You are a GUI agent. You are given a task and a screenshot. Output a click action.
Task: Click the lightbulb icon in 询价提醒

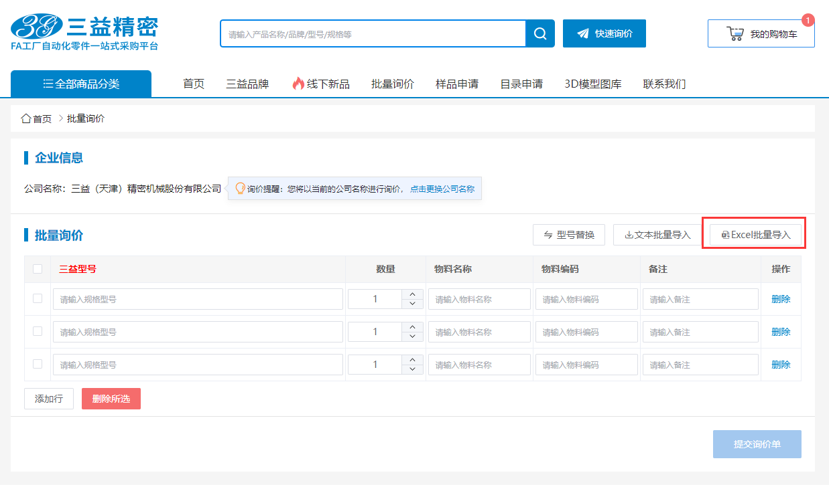241,189
